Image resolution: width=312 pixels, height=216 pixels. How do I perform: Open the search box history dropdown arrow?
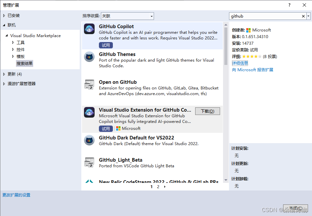click(308, 16)
